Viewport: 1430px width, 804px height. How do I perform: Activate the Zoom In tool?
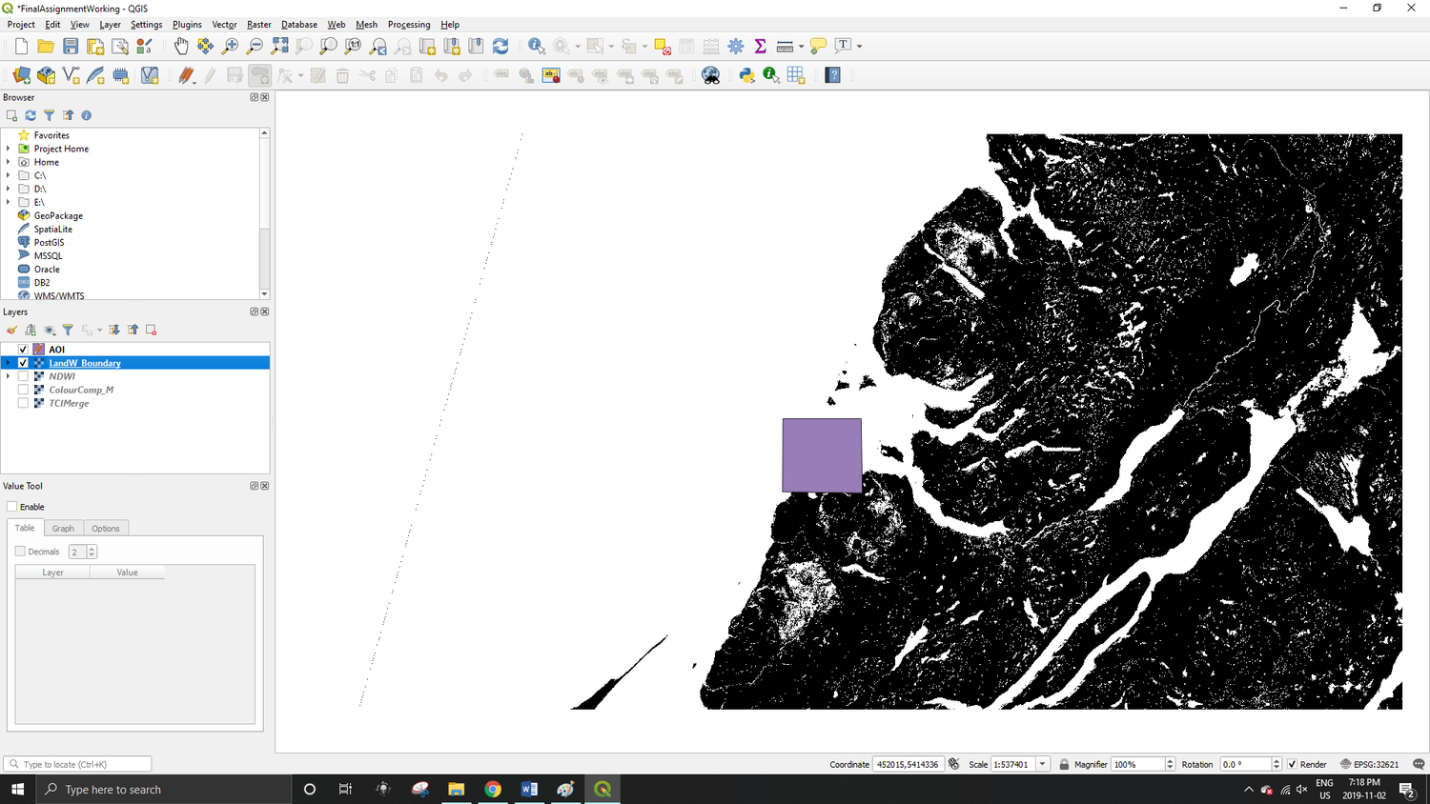pos(232,45)
